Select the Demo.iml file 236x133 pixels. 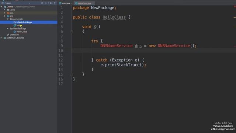tap(15, 35)
